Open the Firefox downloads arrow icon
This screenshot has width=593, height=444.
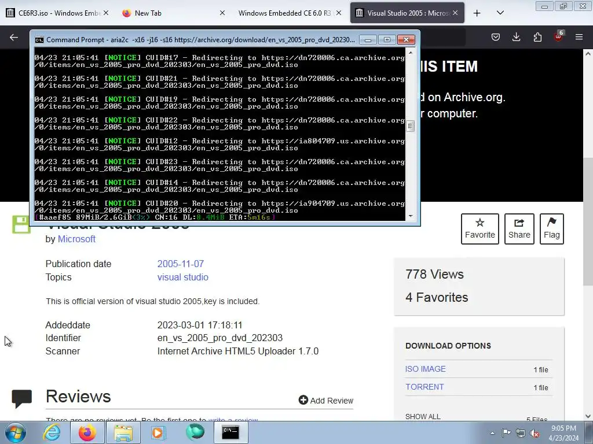[516, 37]
